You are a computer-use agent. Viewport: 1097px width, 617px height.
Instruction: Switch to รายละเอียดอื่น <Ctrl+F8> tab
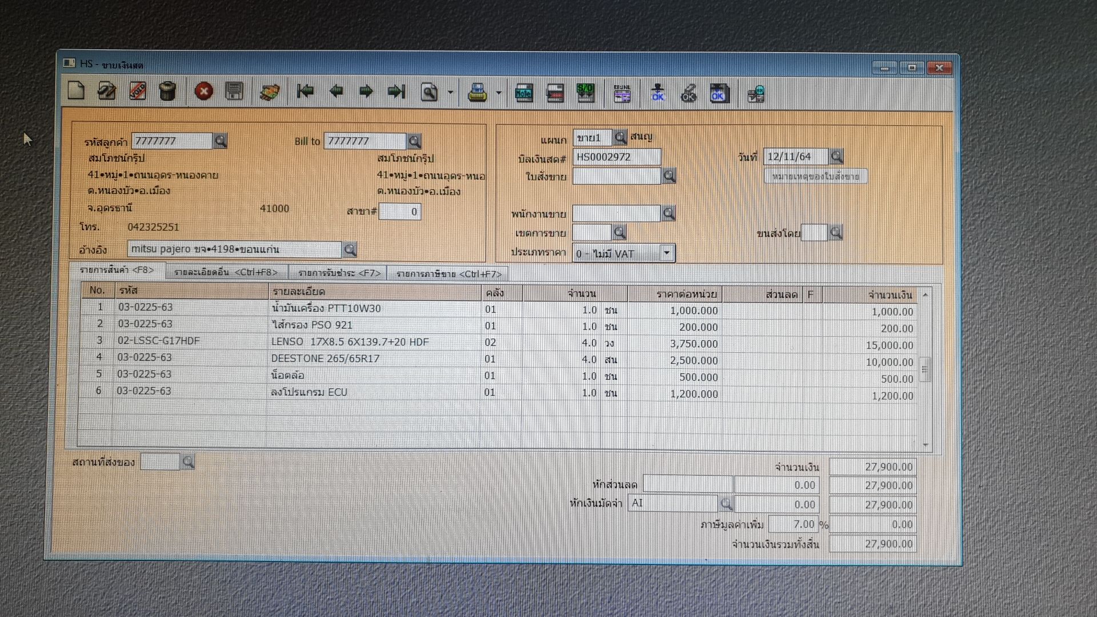pos(226,273)
